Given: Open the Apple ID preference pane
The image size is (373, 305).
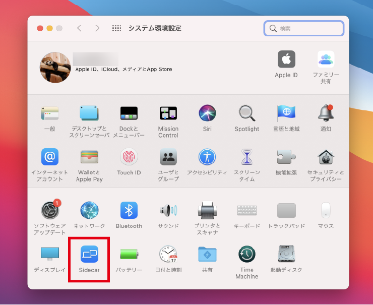Looking at the screenshot, I should [x=286, y=59].
